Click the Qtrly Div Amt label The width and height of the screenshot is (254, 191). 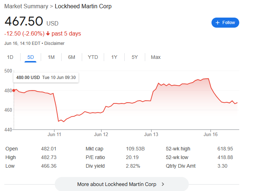coord(181,166)
